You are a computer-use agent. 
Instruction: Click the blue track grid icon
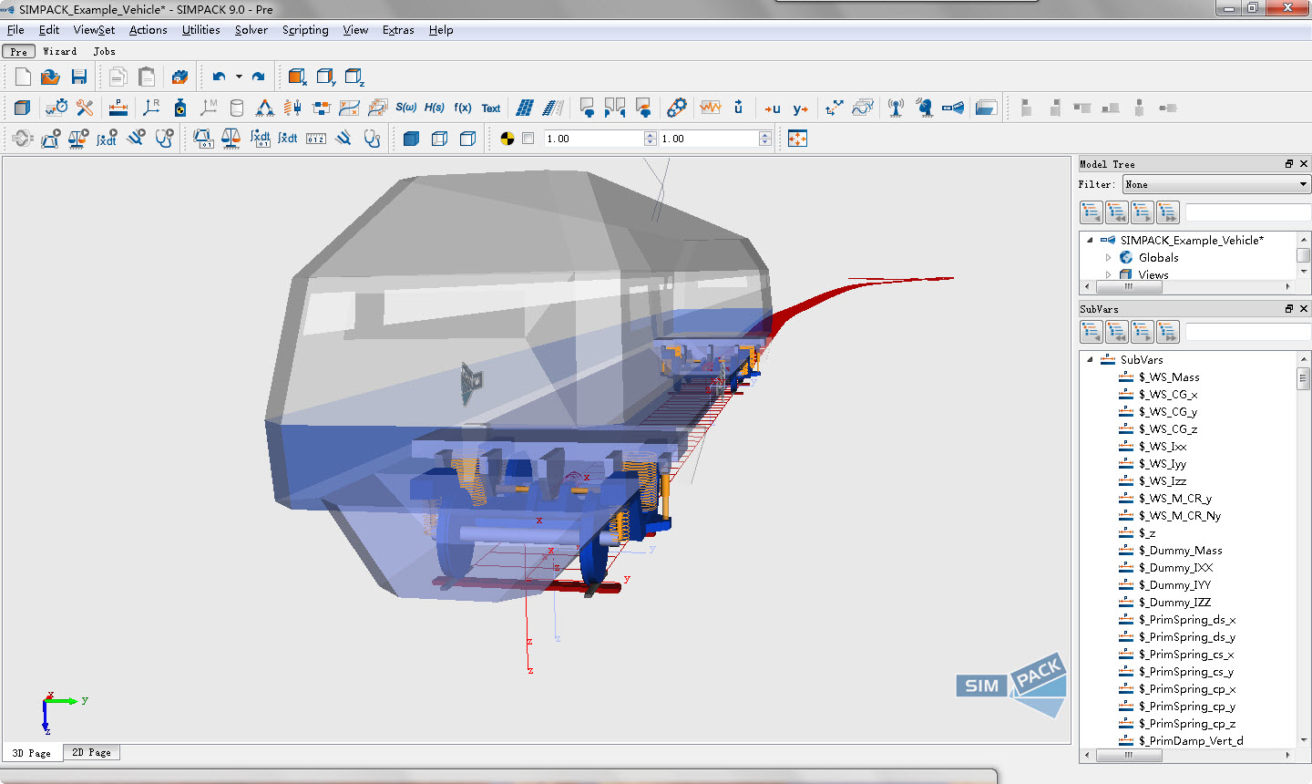click(x=525, y=108)
